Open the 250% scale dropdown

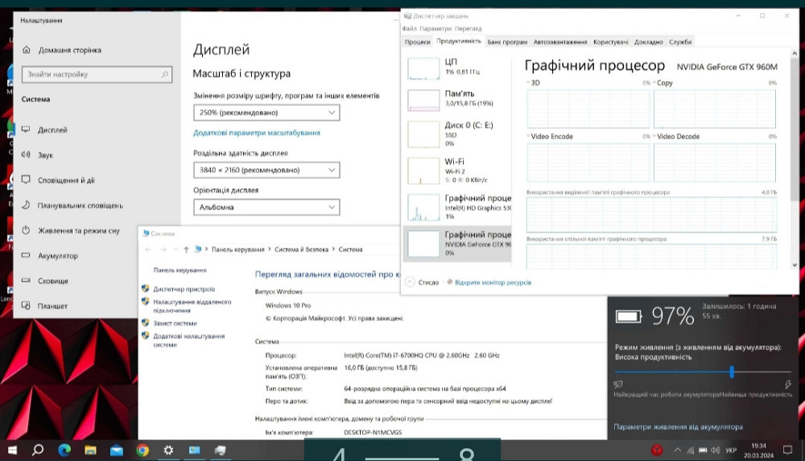coord(266,113)
